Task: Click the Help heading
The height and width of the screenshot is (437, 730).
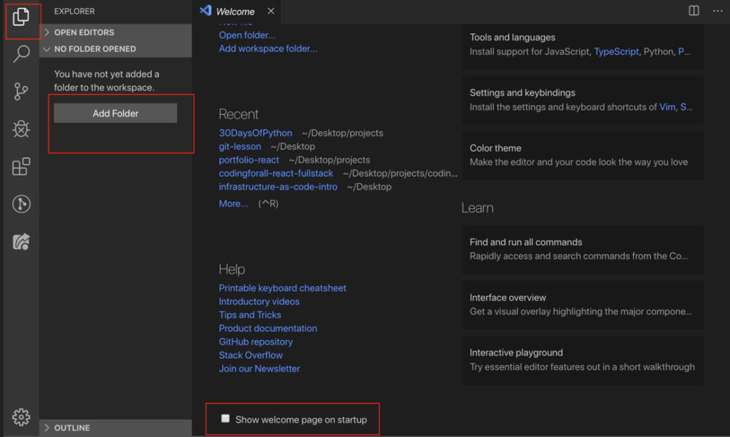Action: 232,269
